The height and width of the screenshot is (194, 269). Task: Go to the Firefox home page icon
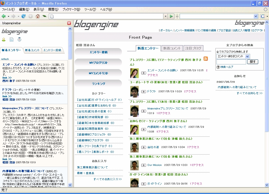pyautogui.click(x=38, y=16)
